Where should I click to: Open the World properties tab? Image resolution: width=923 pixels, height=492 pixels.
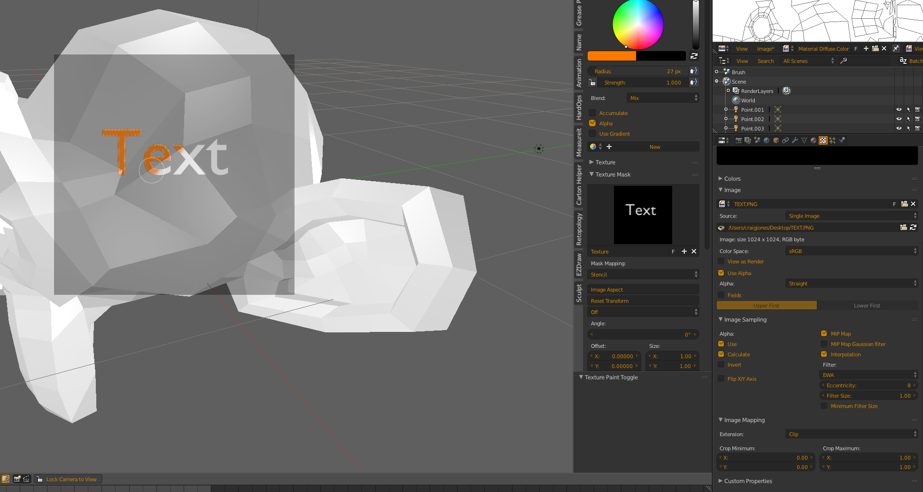767,140
